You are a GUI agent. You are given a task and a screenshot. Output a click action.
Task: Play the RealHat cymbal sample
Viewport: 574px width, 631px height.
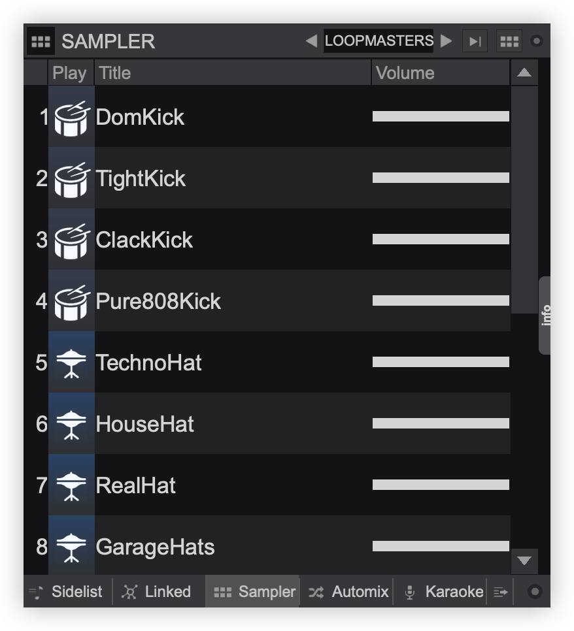coord(71,485)
